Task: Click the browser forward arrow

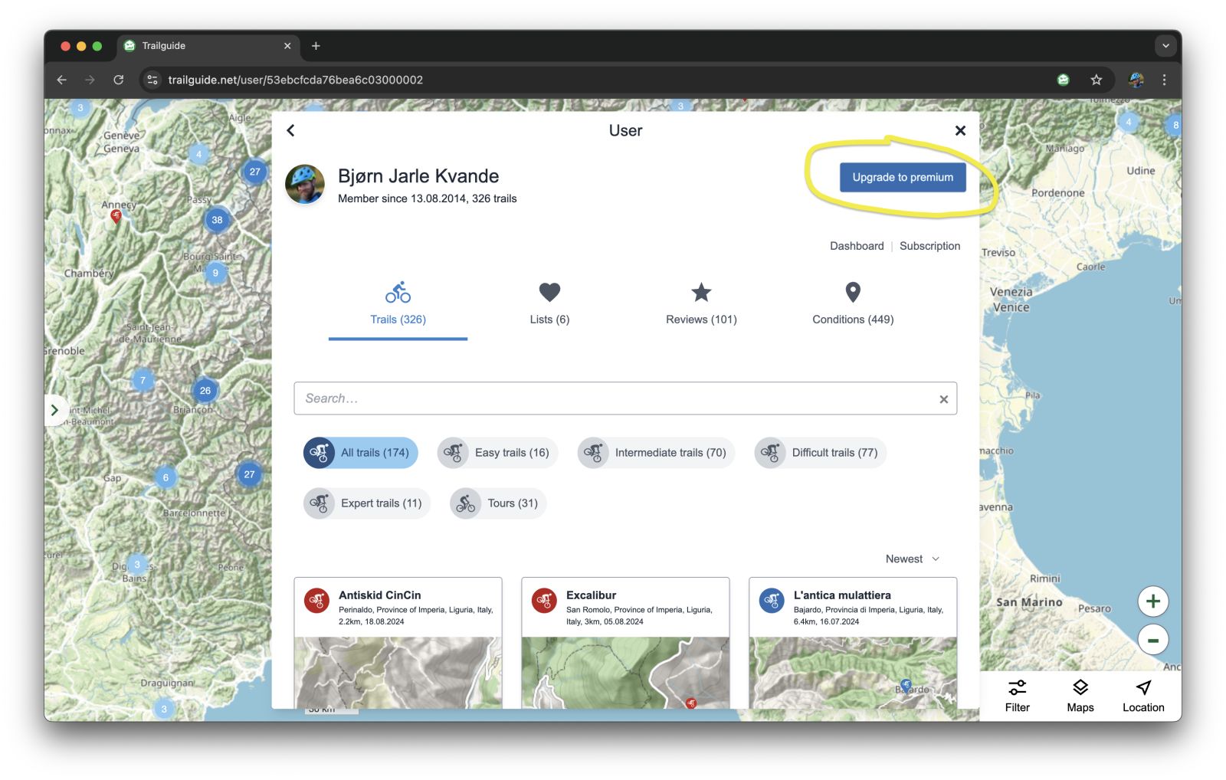Action: coord(90,80)
